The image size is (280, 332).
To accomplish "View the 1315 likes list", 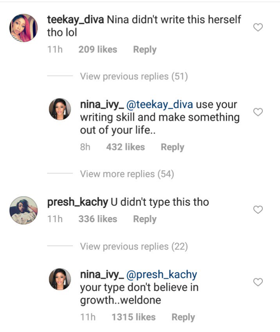I will point(133,317).
